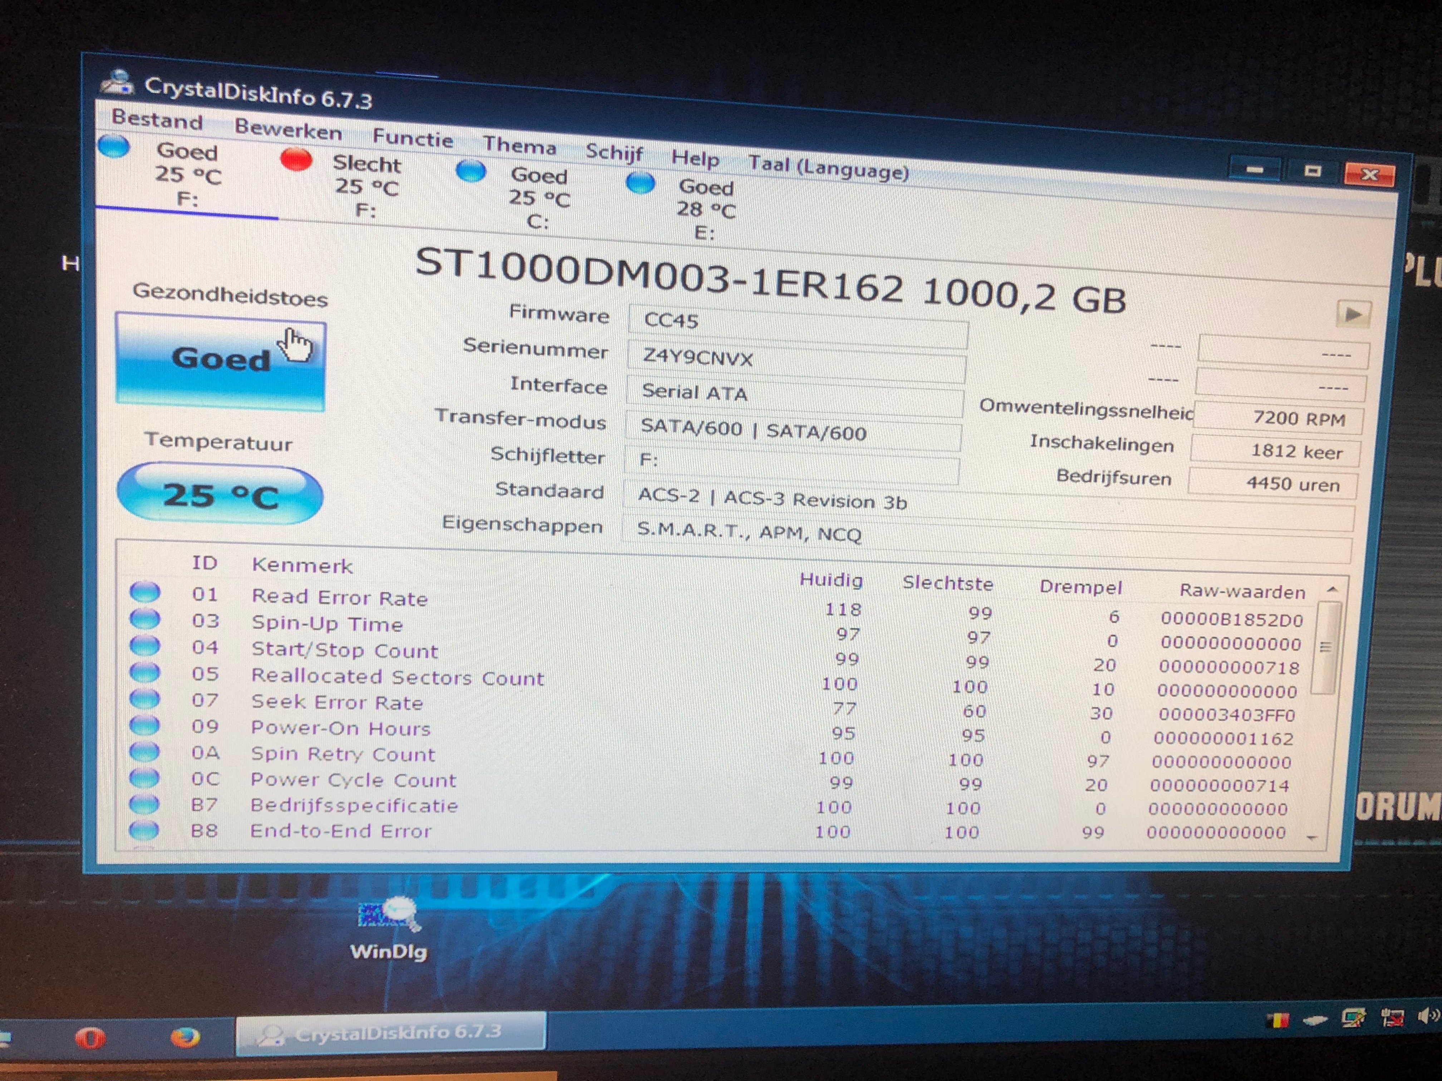Click the scroll up arrow in the SMART list
1442x1081 pixels.
tap(1333, 589)
